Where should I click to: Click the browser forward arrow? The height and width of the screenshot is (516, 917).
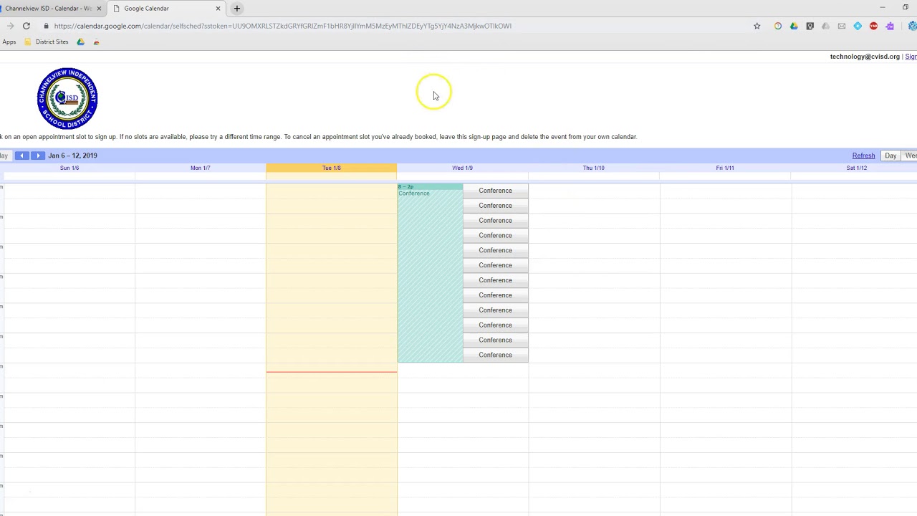10,26
